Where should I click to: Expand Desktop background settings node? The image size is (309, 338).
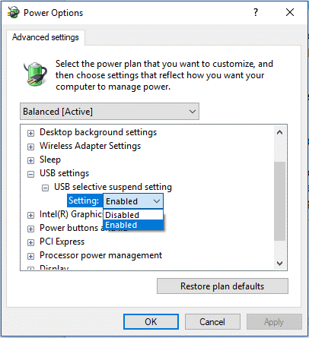tap(30, 133)
